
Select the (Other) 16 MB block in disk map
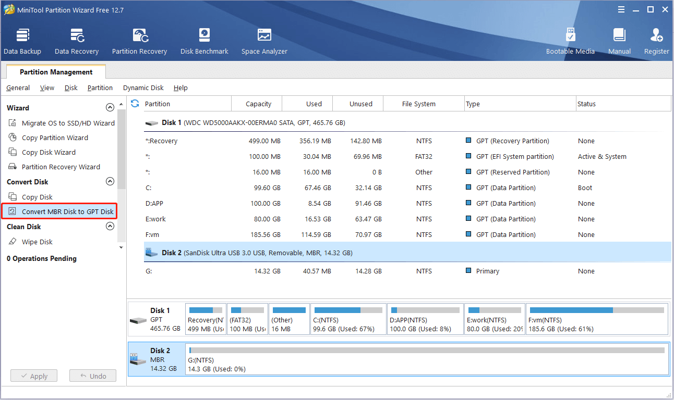pyautogui.click(x=289, y=319)
